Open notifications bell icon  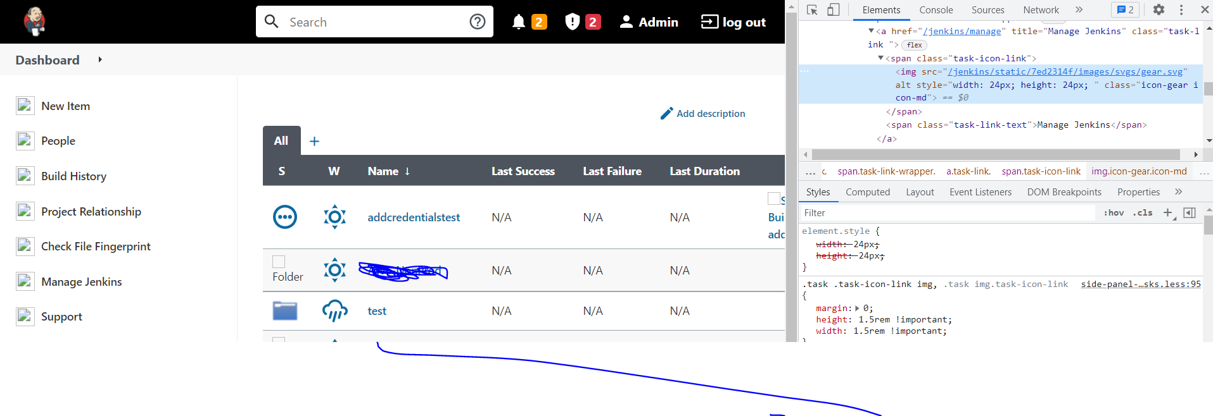519,22
